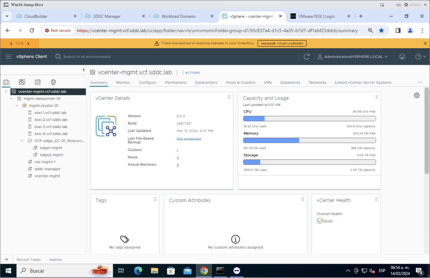Click the Capacity and Usage card drag handle
The height and width of the screenshot is (278, 430).
pyautogui.click(x=377, y=97)
